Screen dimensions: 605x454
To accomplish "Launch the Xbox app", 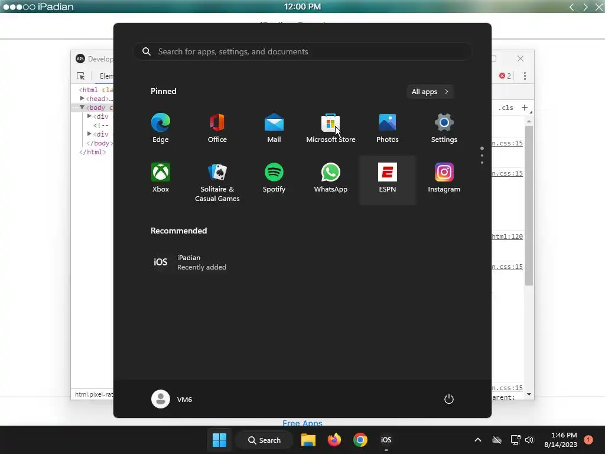I will tap(161, 178).
